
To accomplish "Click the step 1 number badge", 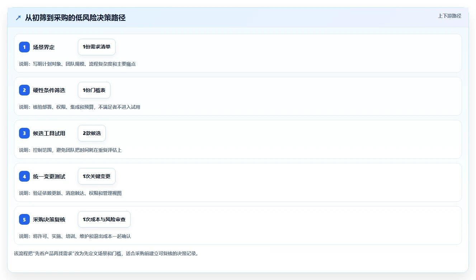I will click(x=24, y=47).
